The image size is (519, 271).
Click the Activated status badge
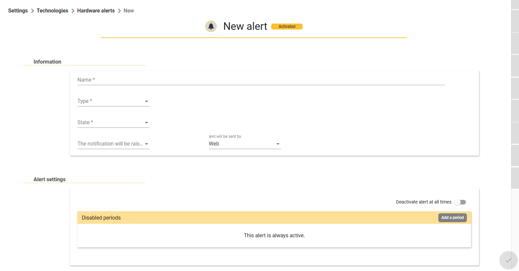287,27
